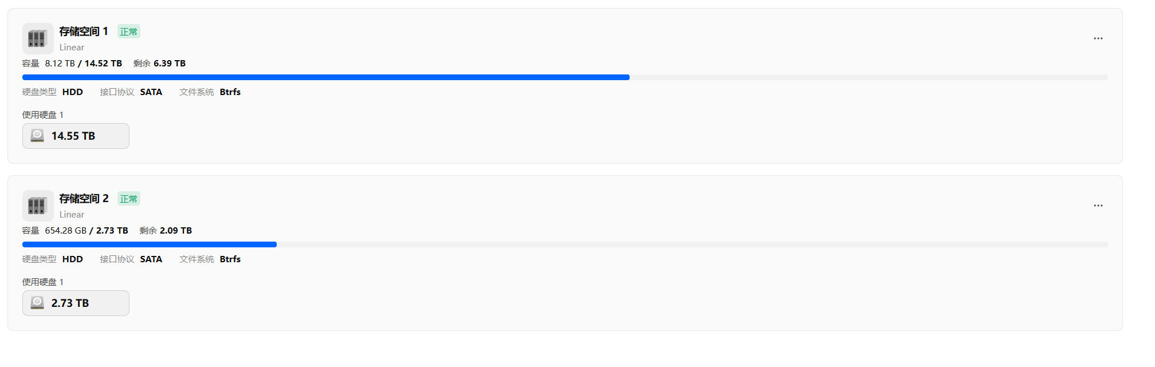Click the 剩余 2.09 TB remaining text
This screenshot has width=1155, height=367.
pos(166,231)
